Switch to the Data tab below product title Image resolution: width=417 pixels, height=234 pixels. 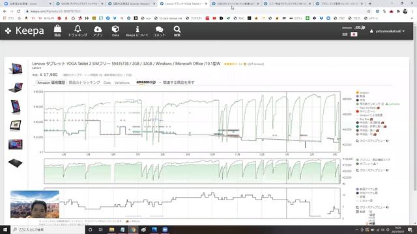(107, 83)
